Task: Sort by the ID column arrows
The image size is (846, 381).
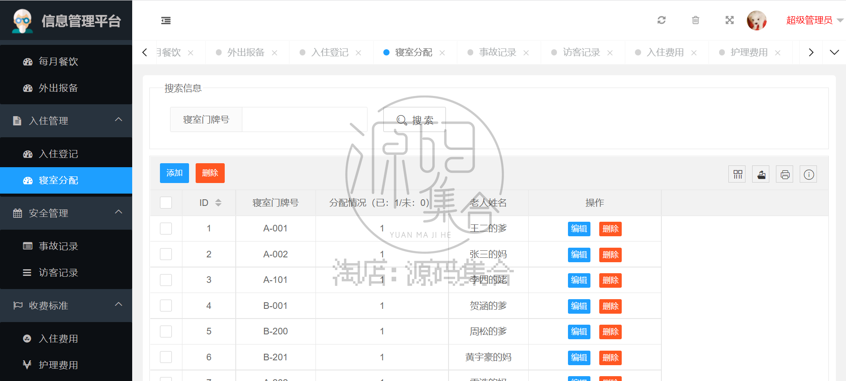Action: click(x=218, y=203)
